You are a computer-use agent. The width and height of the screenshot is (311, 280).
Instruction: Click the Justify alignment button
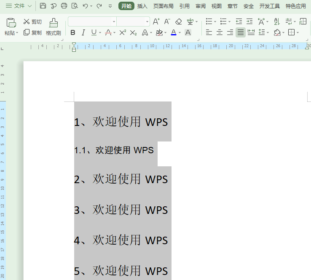tap(241, 32)
